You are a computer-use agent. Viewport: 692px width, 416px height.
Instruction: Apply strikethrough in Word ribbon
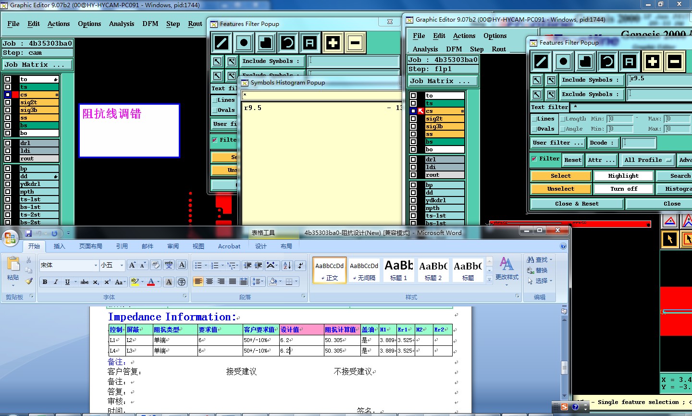85,282
